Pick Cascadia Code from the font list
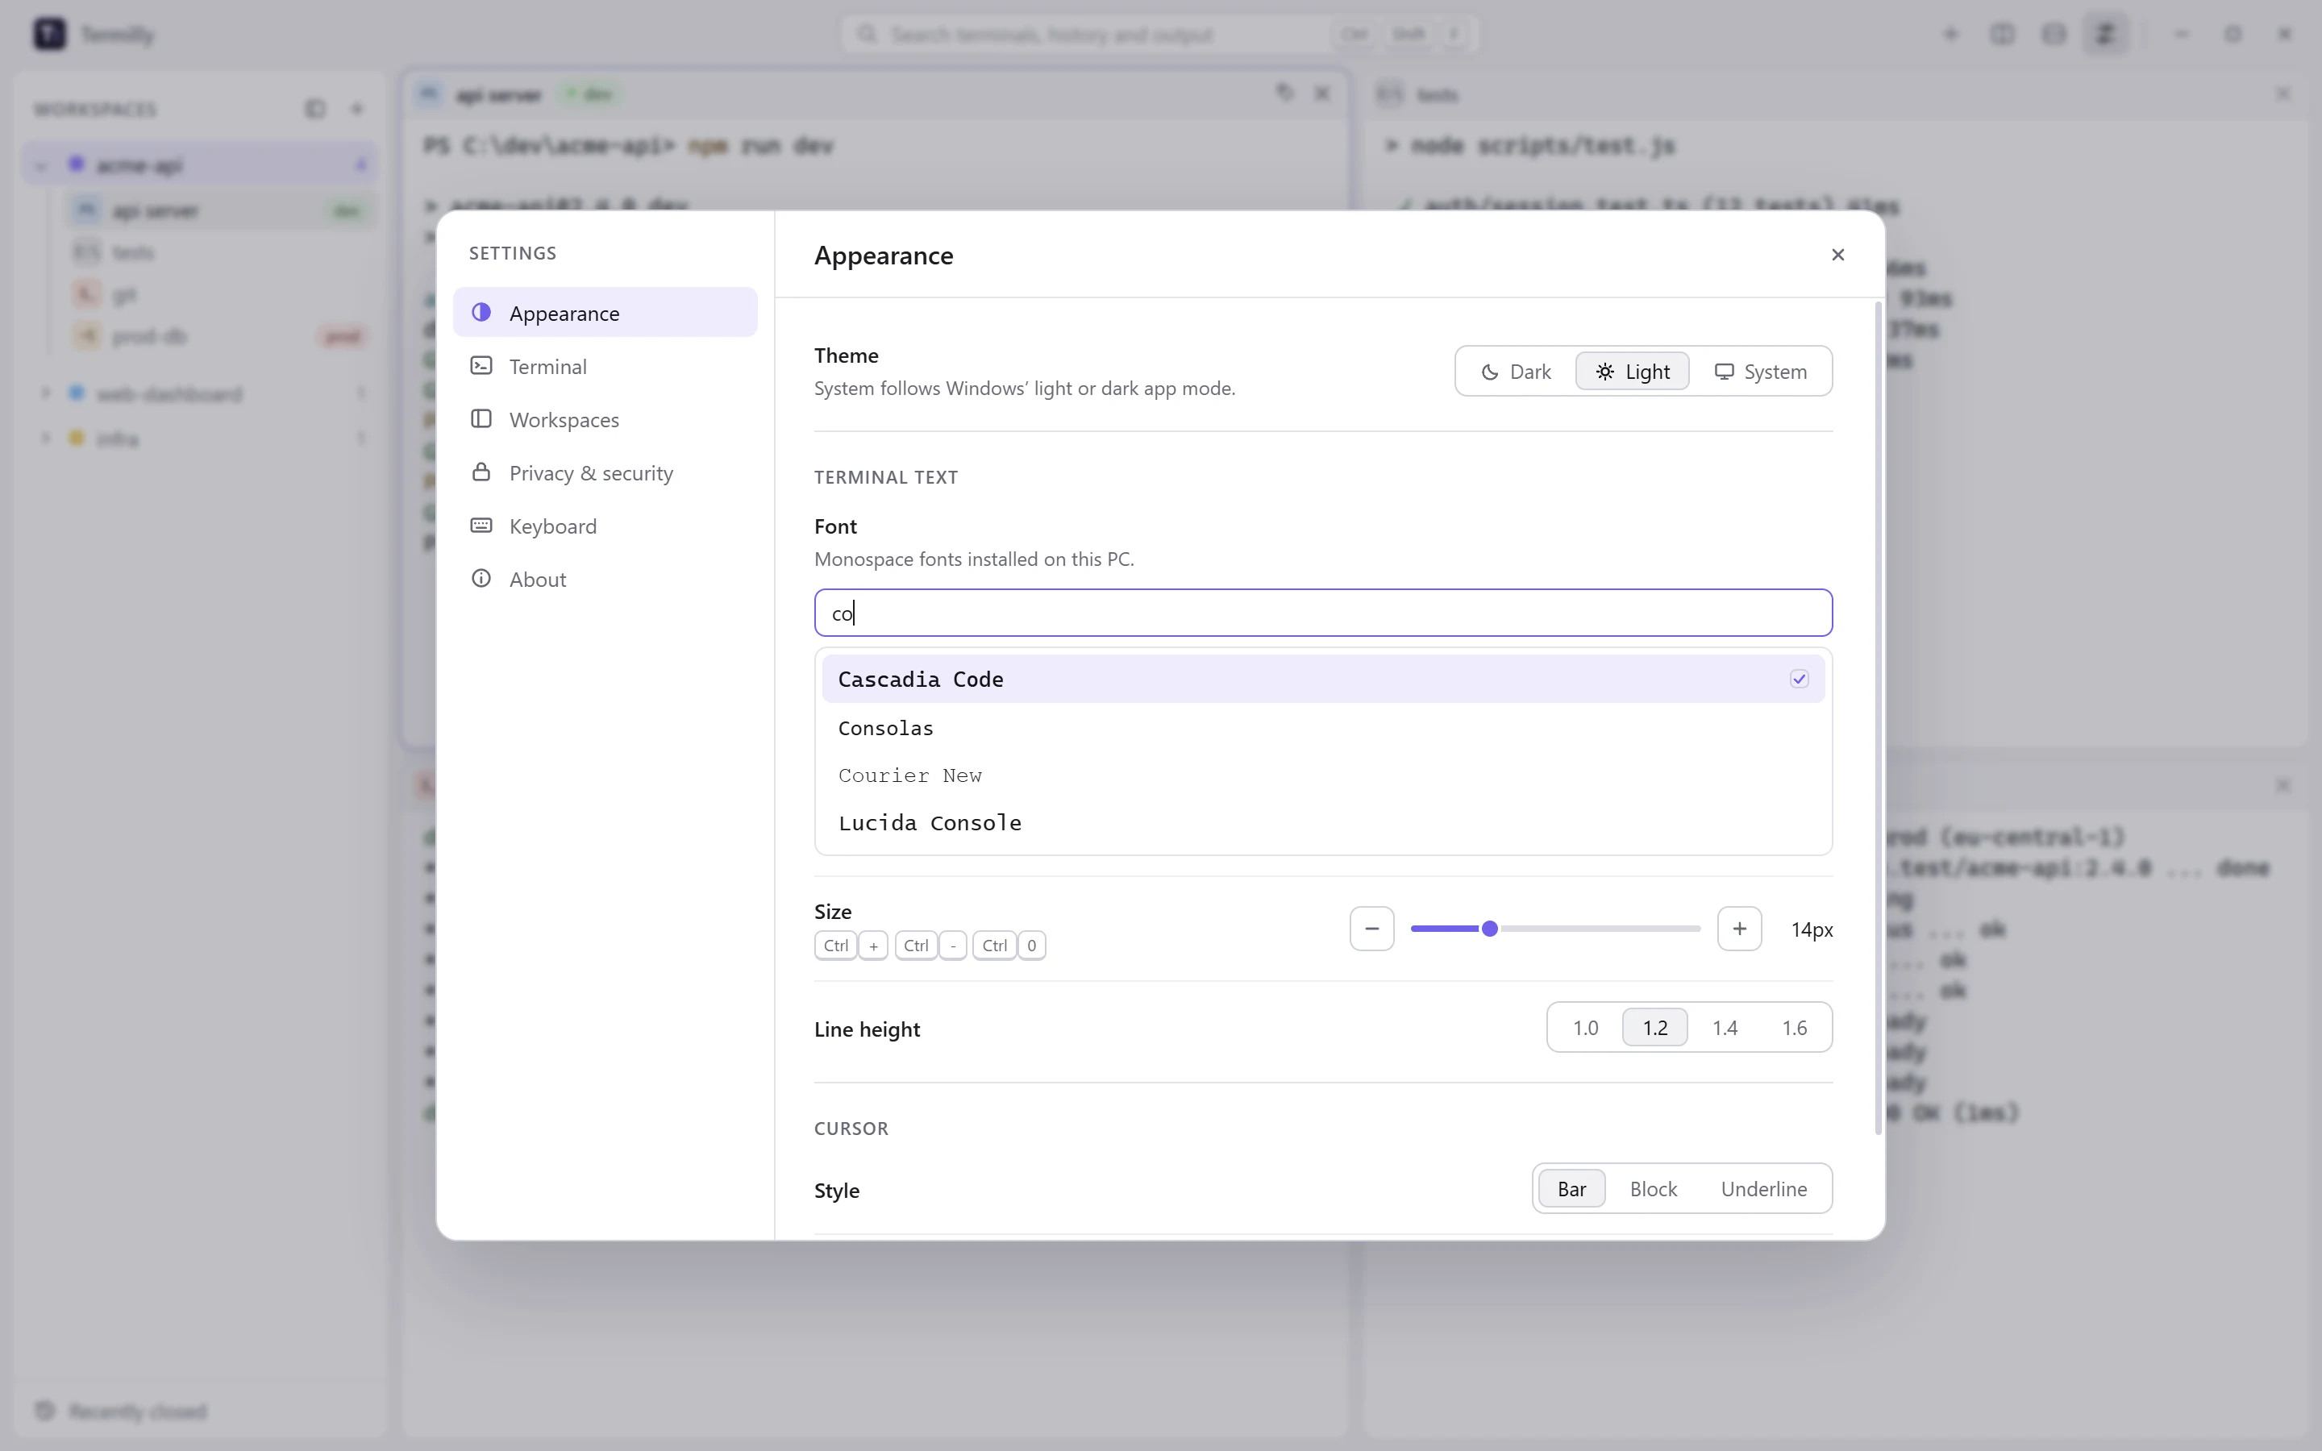 [x=1323, y=680]
